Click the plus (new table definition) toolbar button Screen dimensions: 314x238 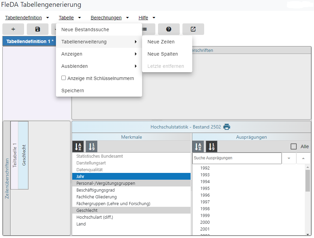pos(13,29)
